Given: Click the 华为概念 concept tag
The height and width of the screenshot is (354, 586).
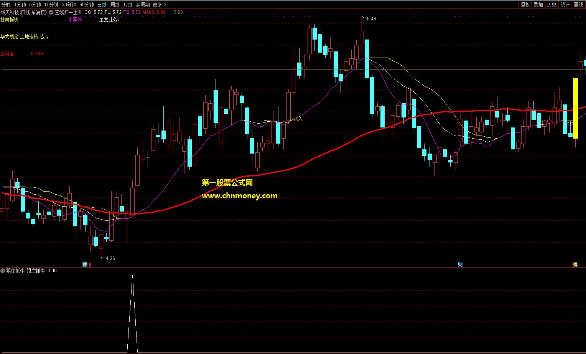Looking at the screenshot, I should coord(10,36).
